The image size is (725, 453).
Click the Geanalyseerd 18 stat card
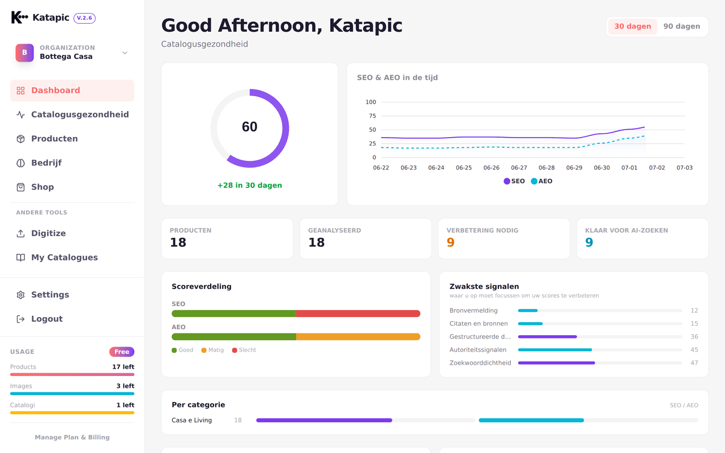coord(365,239)
